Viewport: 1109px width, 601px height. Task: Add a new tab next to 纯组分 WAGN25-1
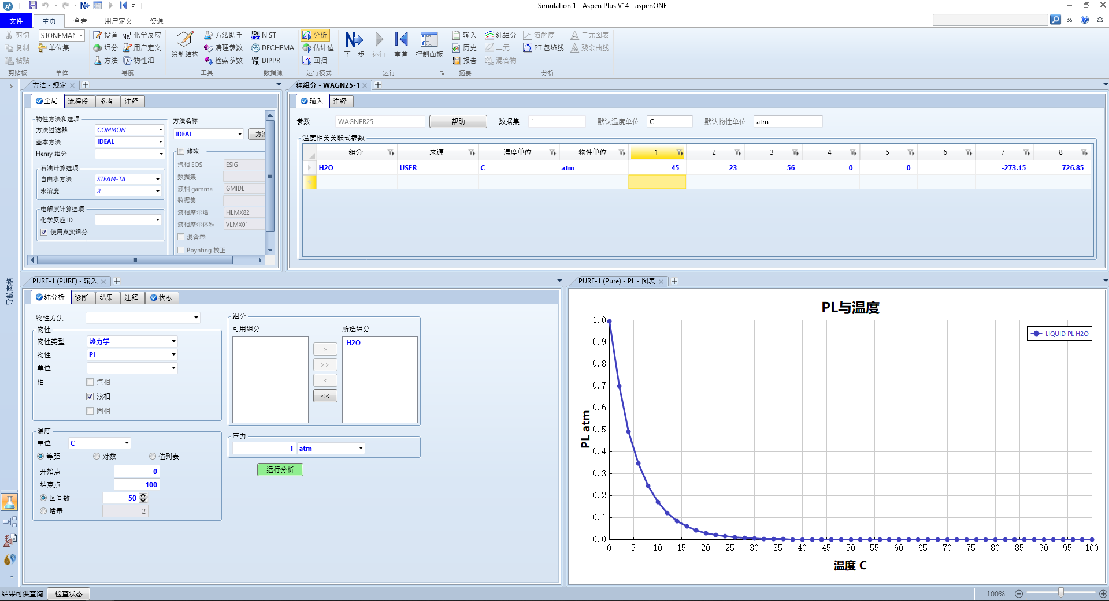click(378, 85)
